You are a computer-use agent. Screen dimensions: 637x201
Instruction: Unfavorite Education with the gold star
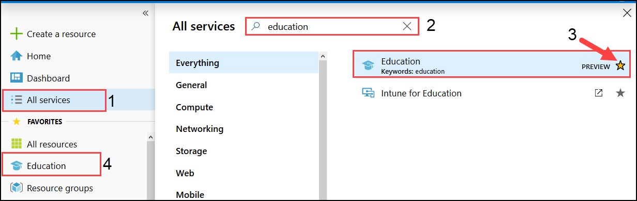pyautogui.click(x=620, y=65)
